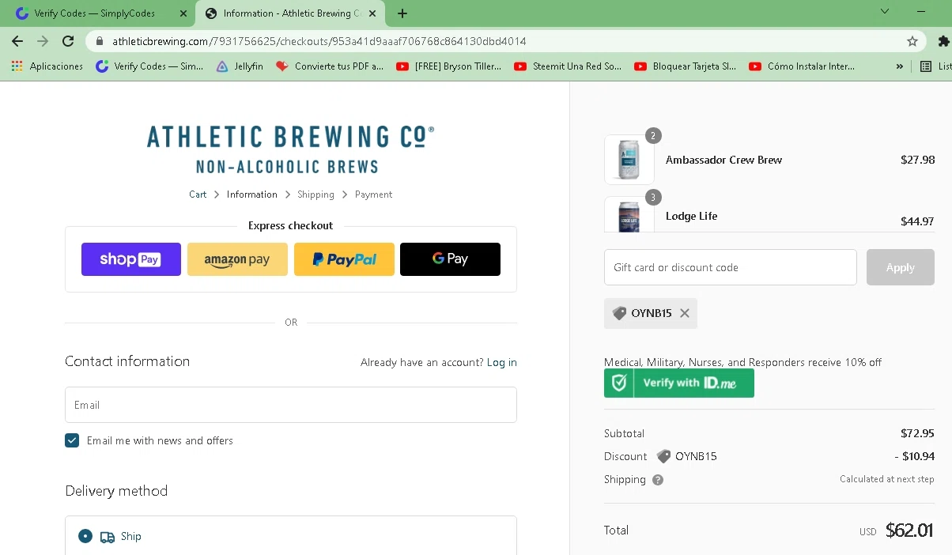Click the Shipping breadcrumb step
This screenshot has width=952, height=555.
pos(315,194)
